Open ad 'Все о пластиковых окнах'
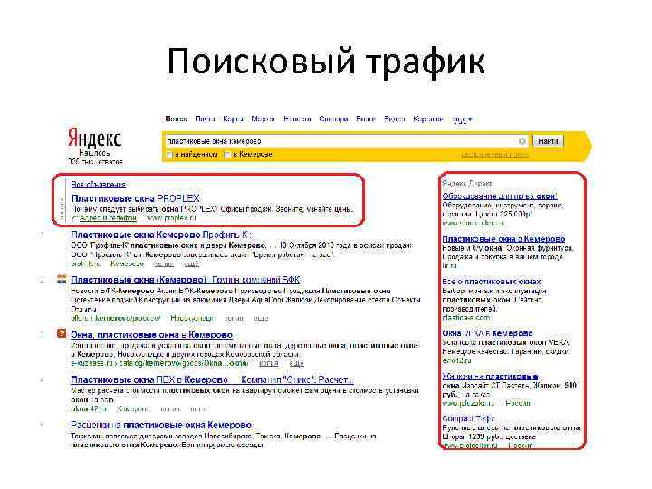This screenshot has width=652, height=489. tap(492, 282)
